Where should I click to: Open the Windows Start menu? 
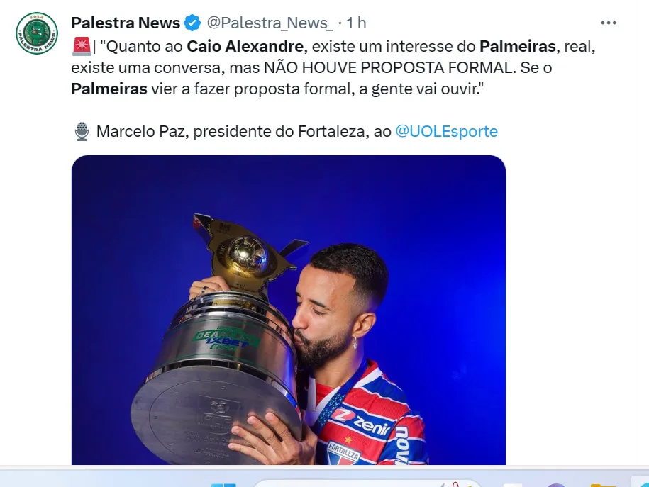pos(223,485)
